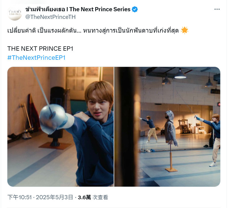Open the @TheNextPrinceTH handle link

(50, 17)
